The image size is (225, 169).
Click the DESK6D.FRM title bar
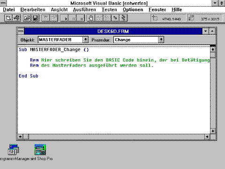[x=113, y=31]
